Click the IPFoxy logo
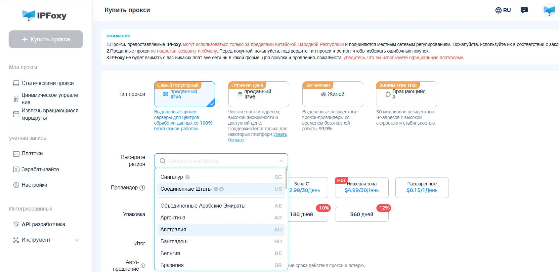559x272 pixels. pos(44,15)
